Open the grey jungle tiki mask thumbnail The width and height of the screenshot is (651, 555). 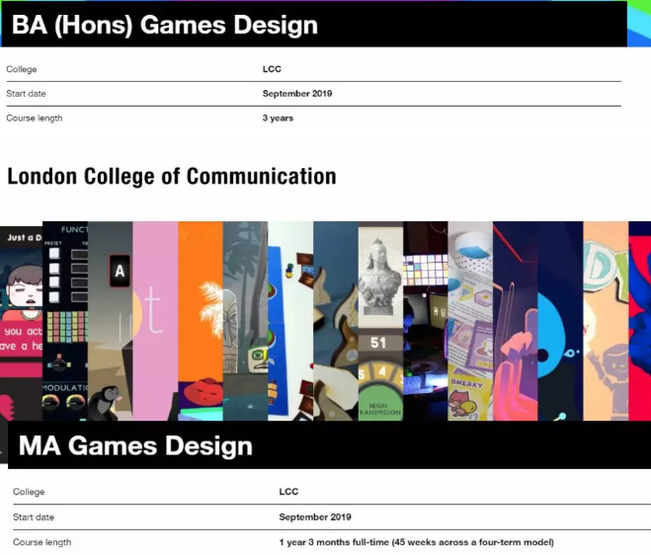point(245,321)
